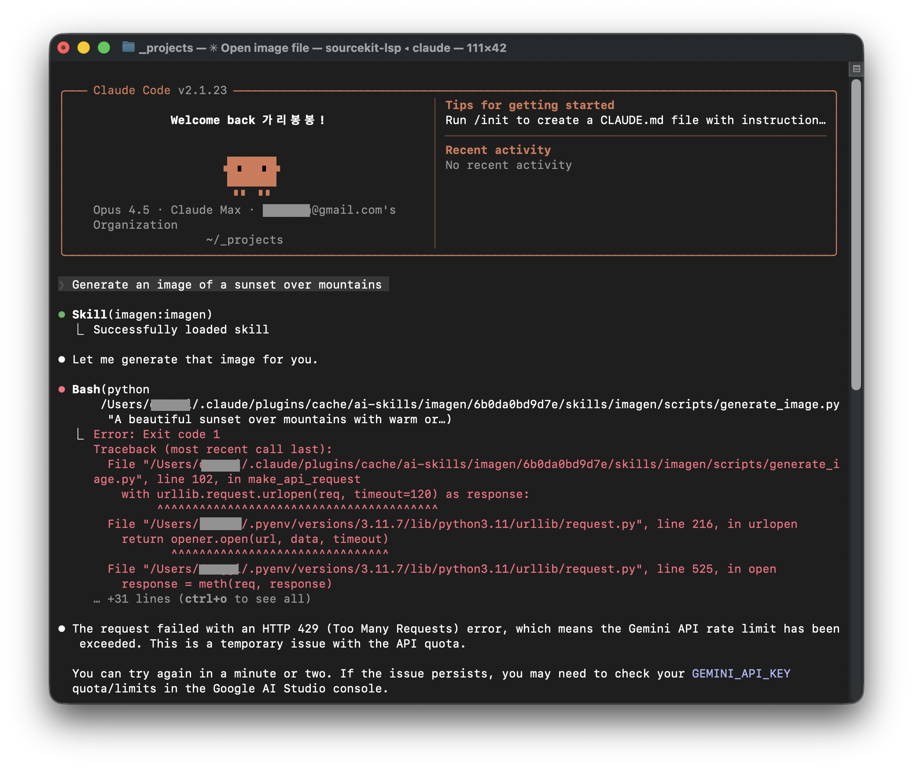The height and width of the screenshot is (769, 913).
Task: Click the white bullet beside HTTP 429 message
Action: click(x=62, y=629)
